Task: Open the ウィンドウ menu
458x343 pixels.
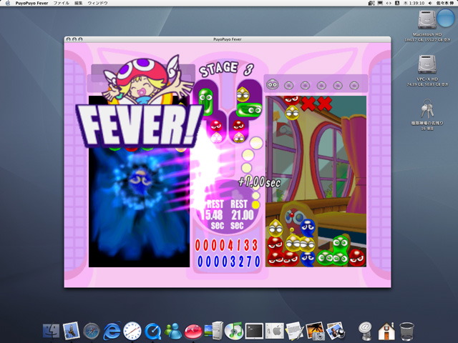Action: [97, 3]
